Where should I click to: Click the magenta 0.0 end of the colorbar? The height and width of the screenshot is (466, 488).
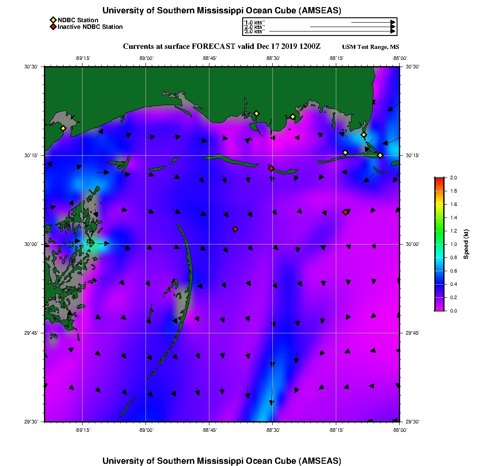point(439,309)
